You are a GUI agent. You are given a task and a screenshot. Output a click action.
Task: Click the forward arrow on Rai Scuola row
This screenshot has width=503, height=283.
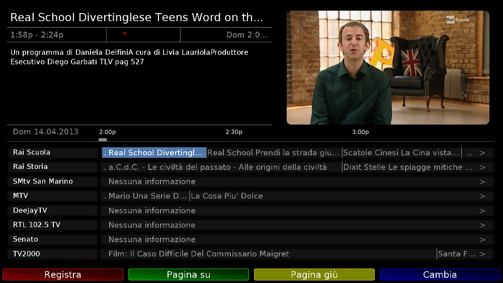[482, 153]
